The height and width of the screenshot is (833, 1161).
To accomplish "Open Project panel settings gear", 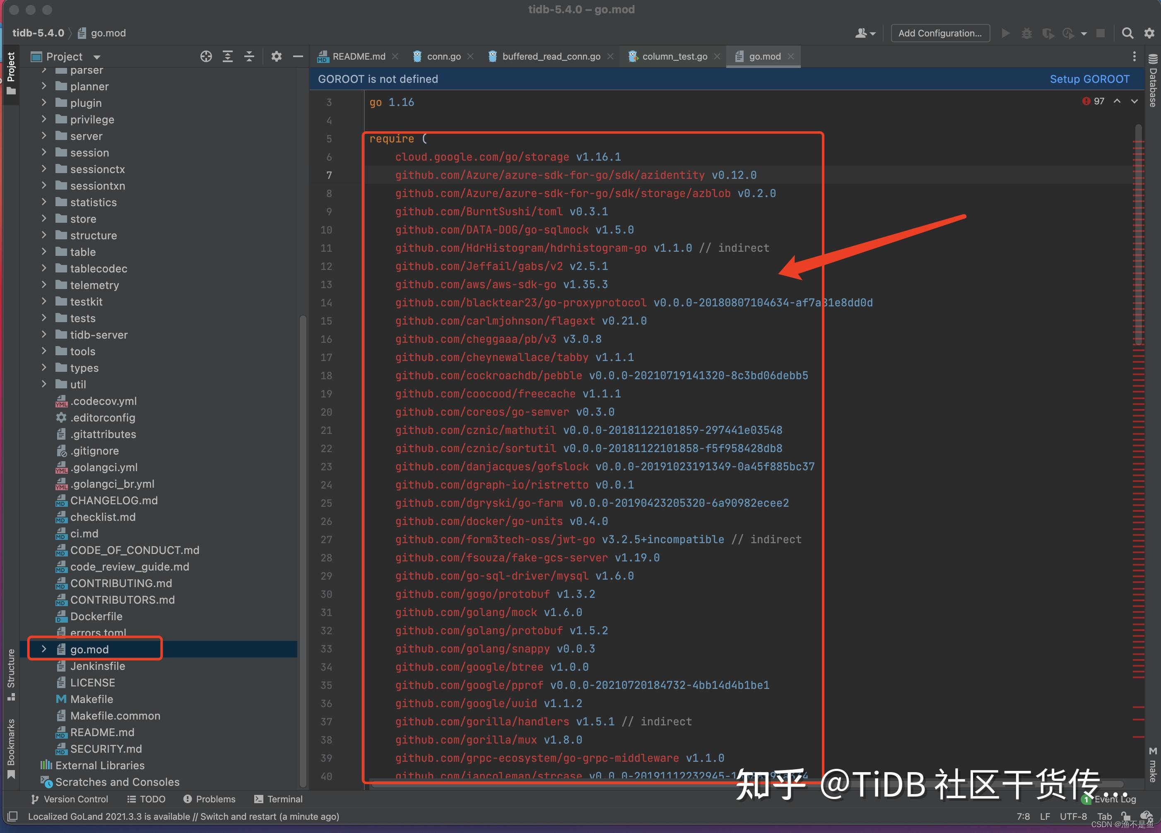I will (x=277, y=56).
